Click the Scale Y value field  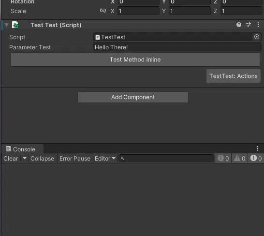[190, 11]
